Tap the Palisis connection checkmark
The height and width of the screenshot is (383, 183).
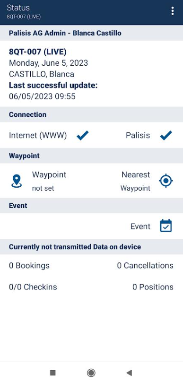tap(166, 135)
